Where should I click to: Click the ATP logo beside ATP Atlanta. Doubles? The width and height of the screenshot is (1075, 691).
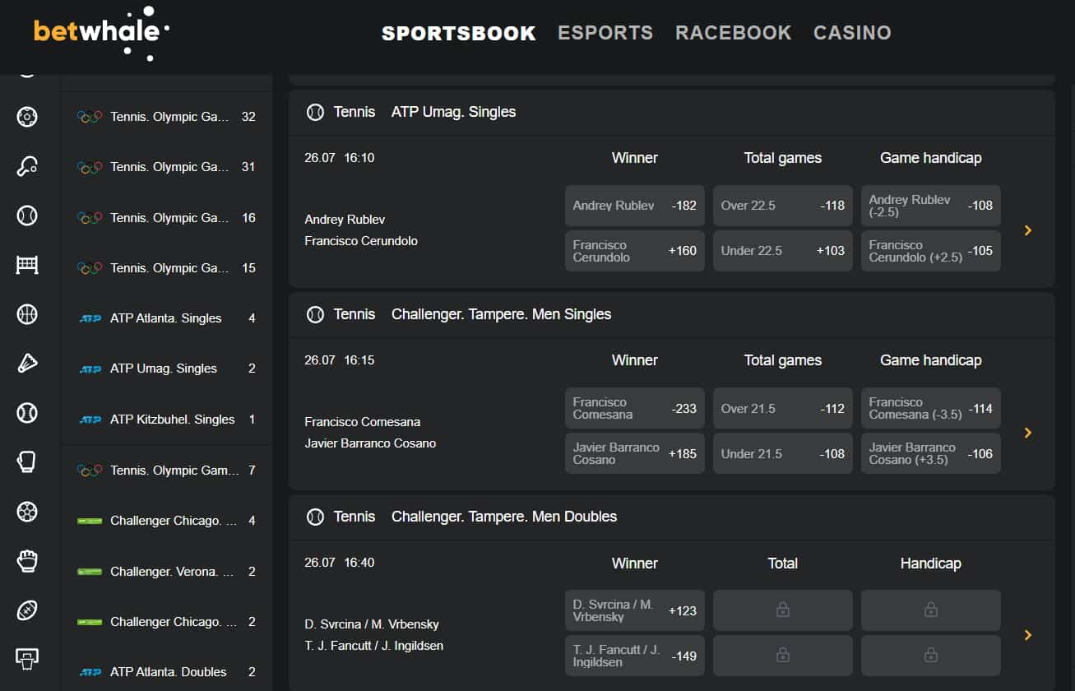(90, 672)
